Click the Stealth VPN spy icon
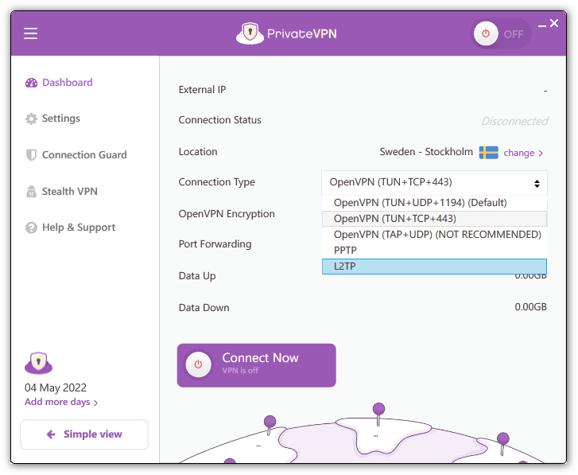578x475 pixels. coord(31,192)
